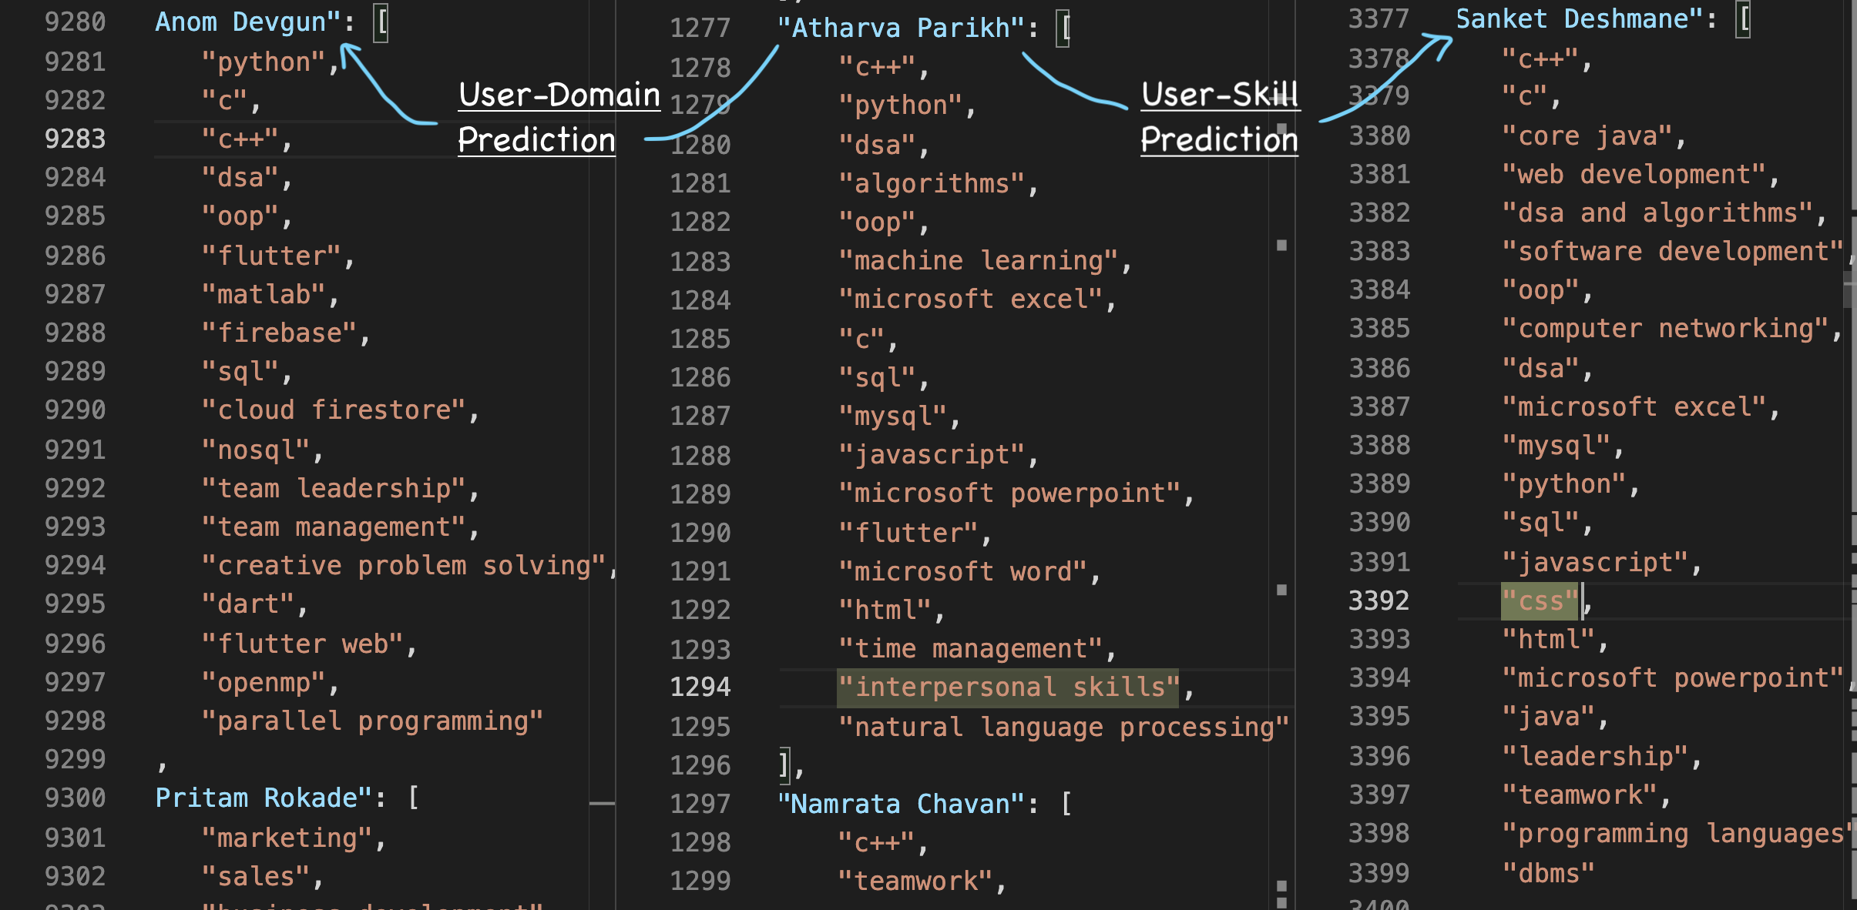
Task: Click the User-Domain Prediction annotation label
Action: [559, 118]
